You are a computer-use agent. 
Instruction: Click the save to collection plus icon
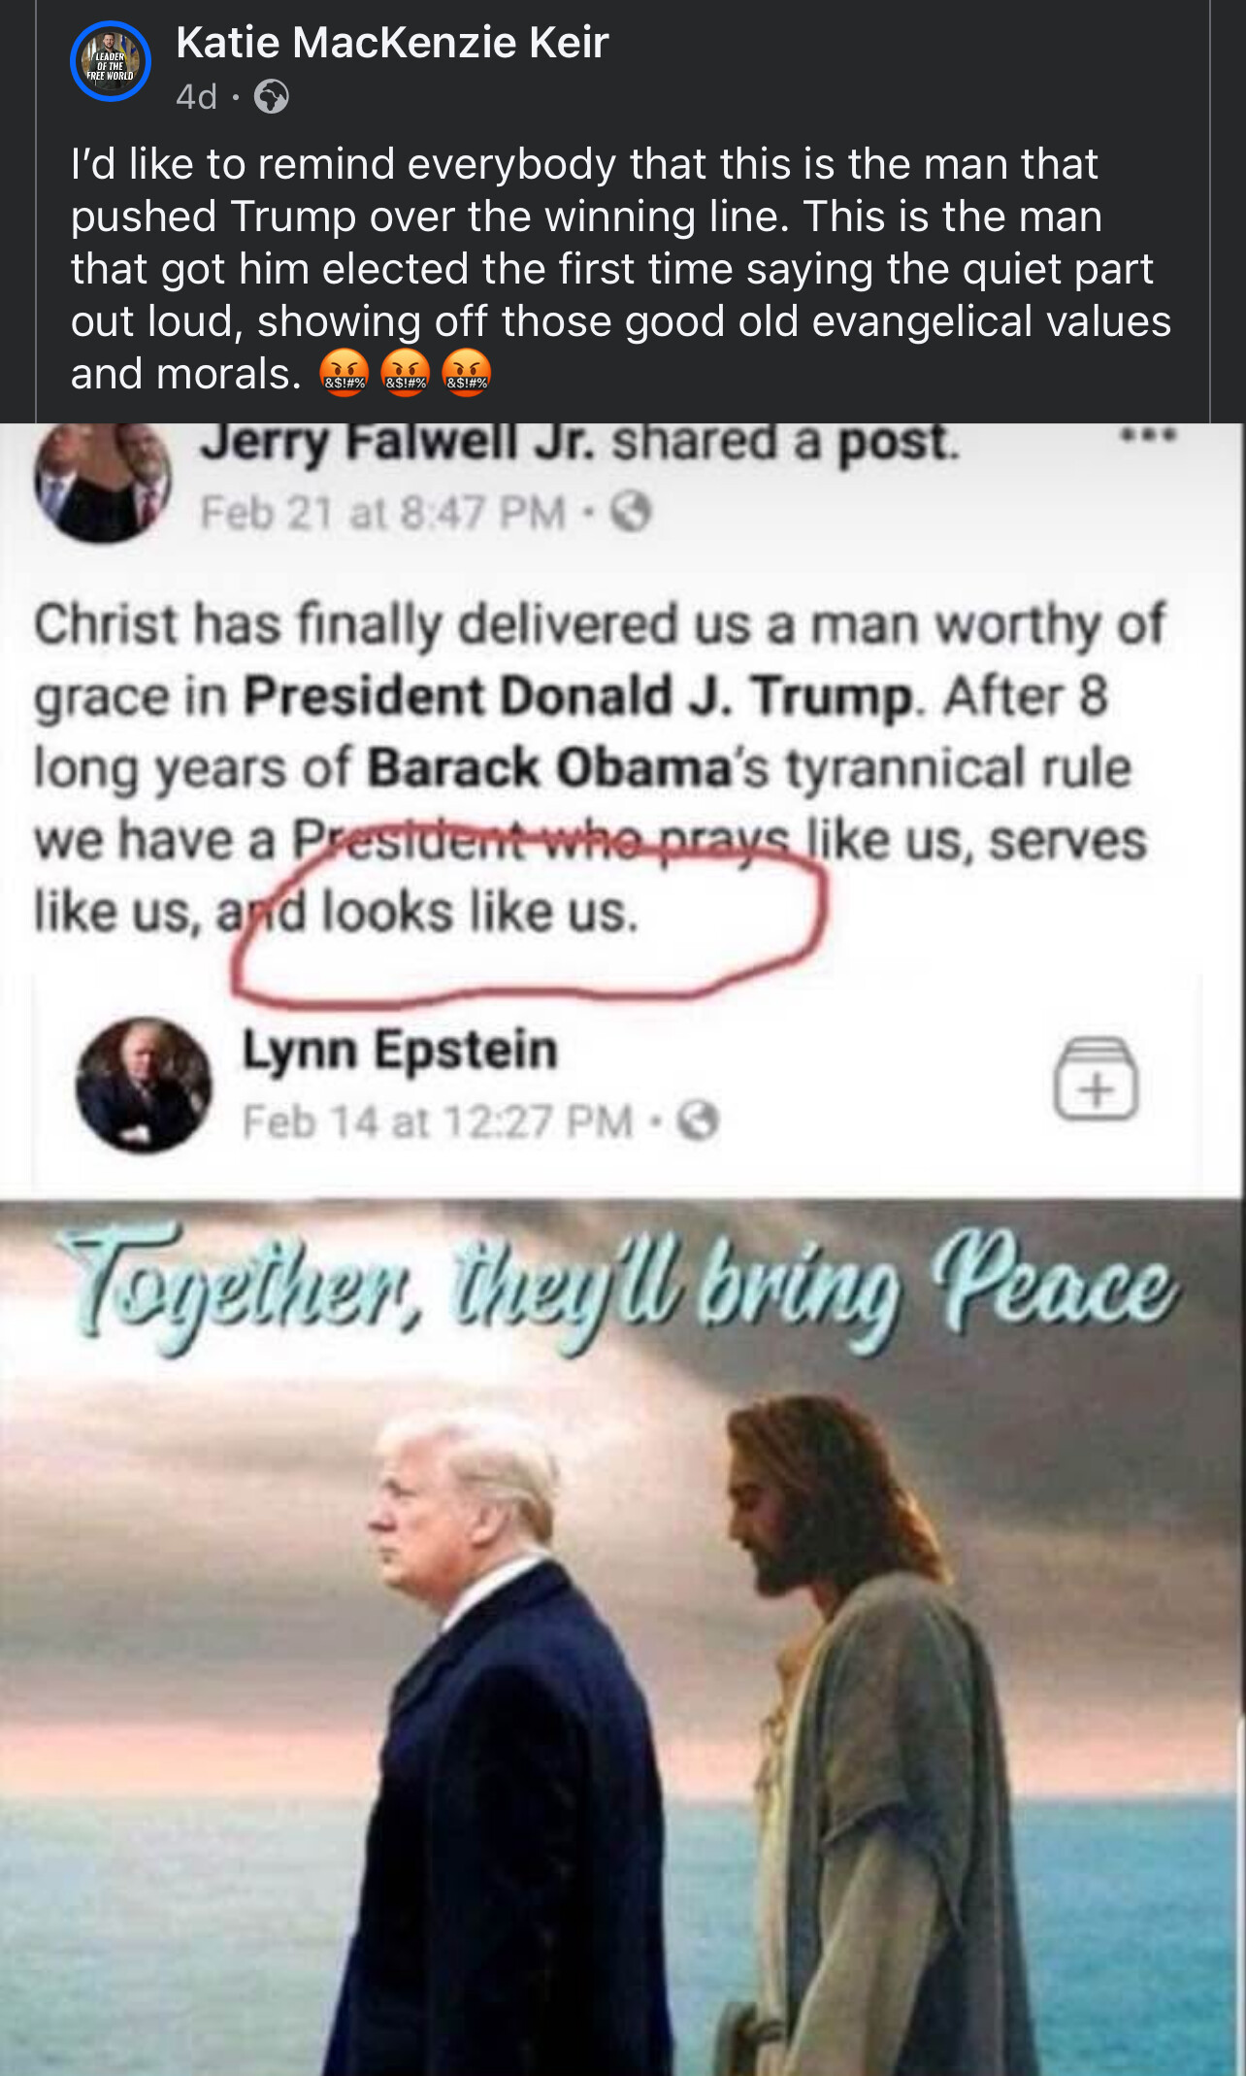click(1097, 1079)
